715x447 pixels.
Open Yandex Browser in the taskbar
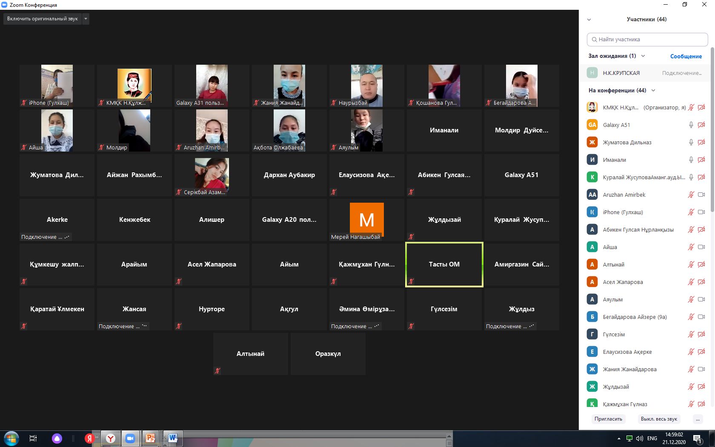[111, 438]
